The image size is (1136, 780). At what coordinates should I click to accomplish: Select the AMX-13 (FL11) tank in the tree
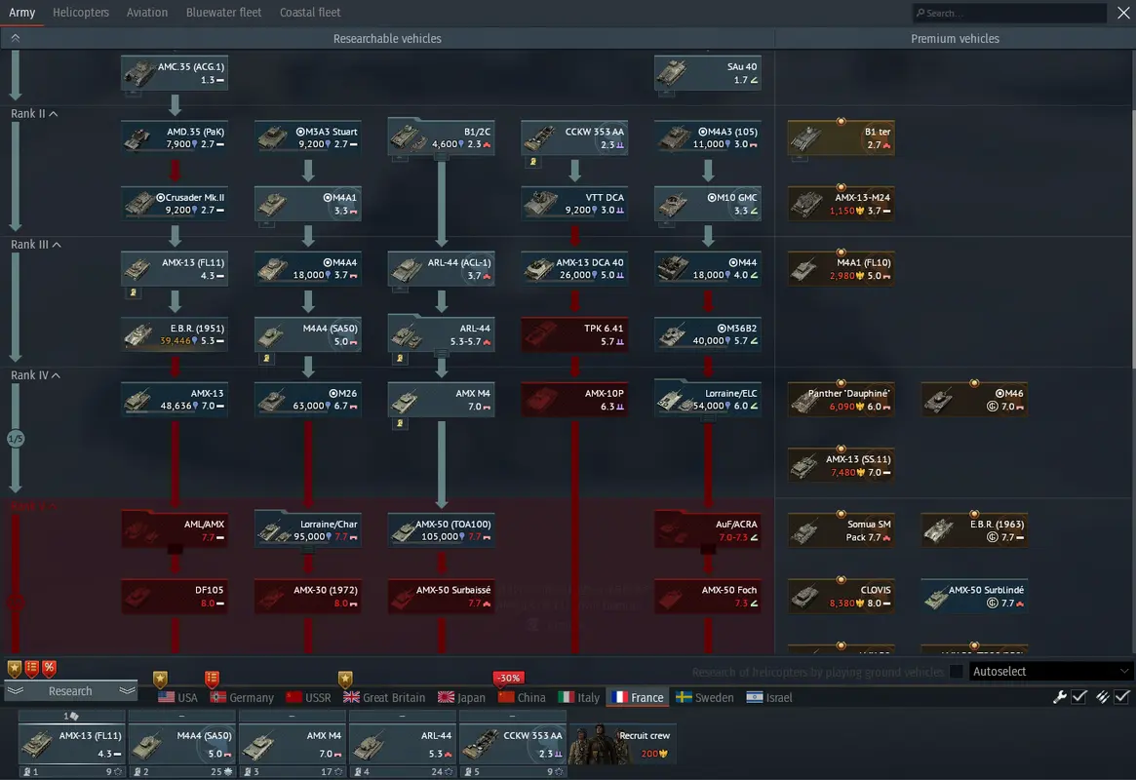[175, 269]
